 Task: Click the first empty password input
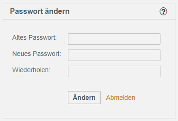click(114, 39)
